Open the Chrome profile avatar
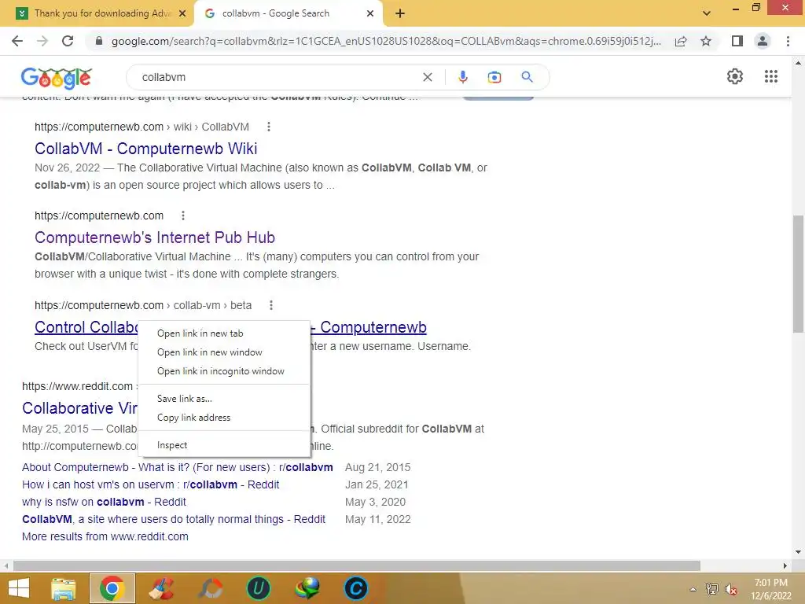This screenshot has height=604, width=805. point(763,41)
